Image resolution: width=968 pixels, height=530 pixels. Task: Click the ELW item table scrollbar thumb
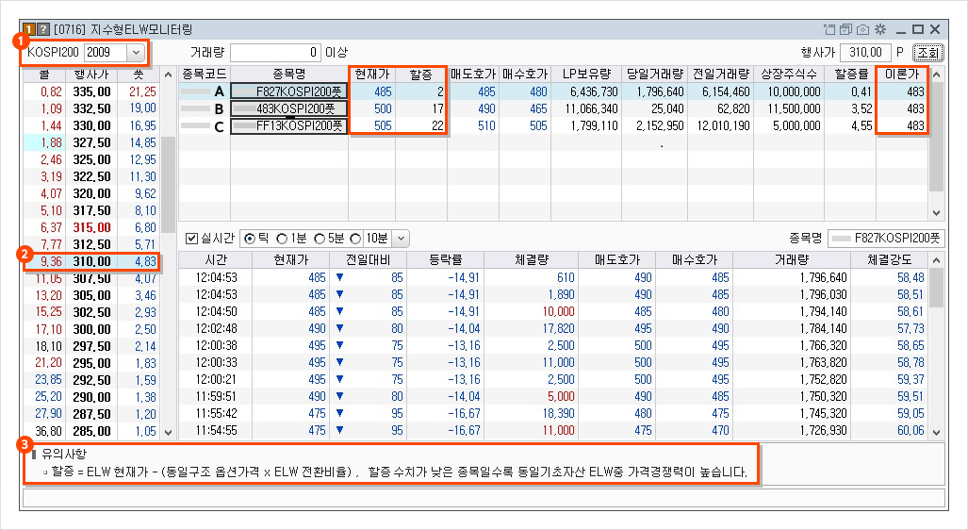[937, 137]
